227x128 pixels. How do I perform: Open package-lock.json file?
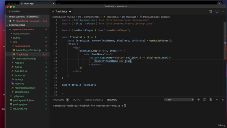pyautogui.click(x=23, y=100)
